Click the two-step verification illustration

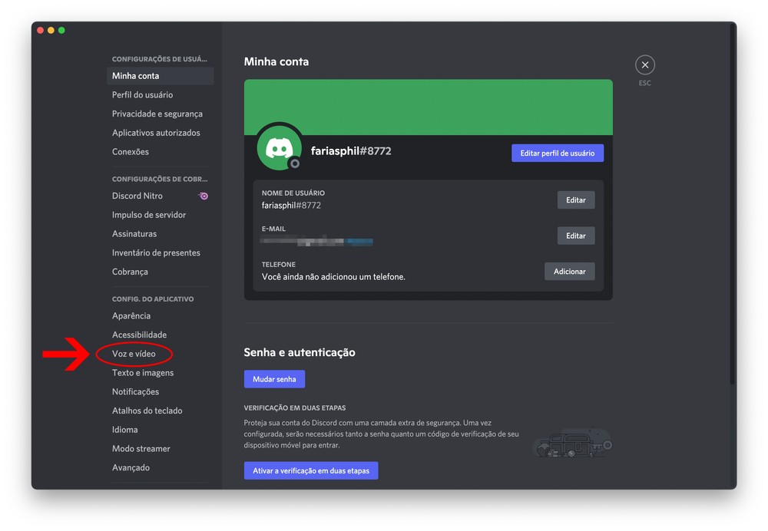click(571, 443)
